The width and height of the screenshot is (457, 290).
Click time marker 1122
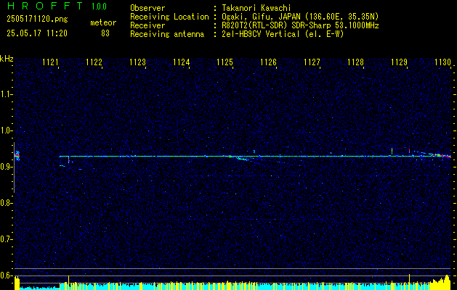coord(94,62)
